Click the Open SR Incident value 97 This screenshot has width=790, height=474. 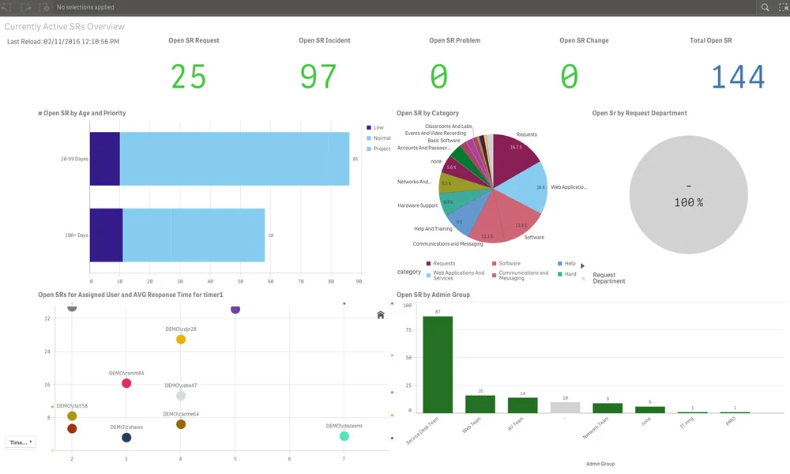click(x=318, y=77)
